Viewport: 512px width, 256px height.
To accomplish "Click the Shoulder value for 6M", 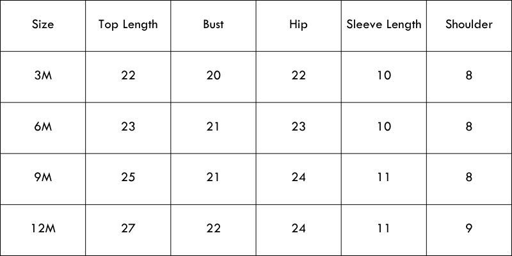I will [x=469, y=127].
